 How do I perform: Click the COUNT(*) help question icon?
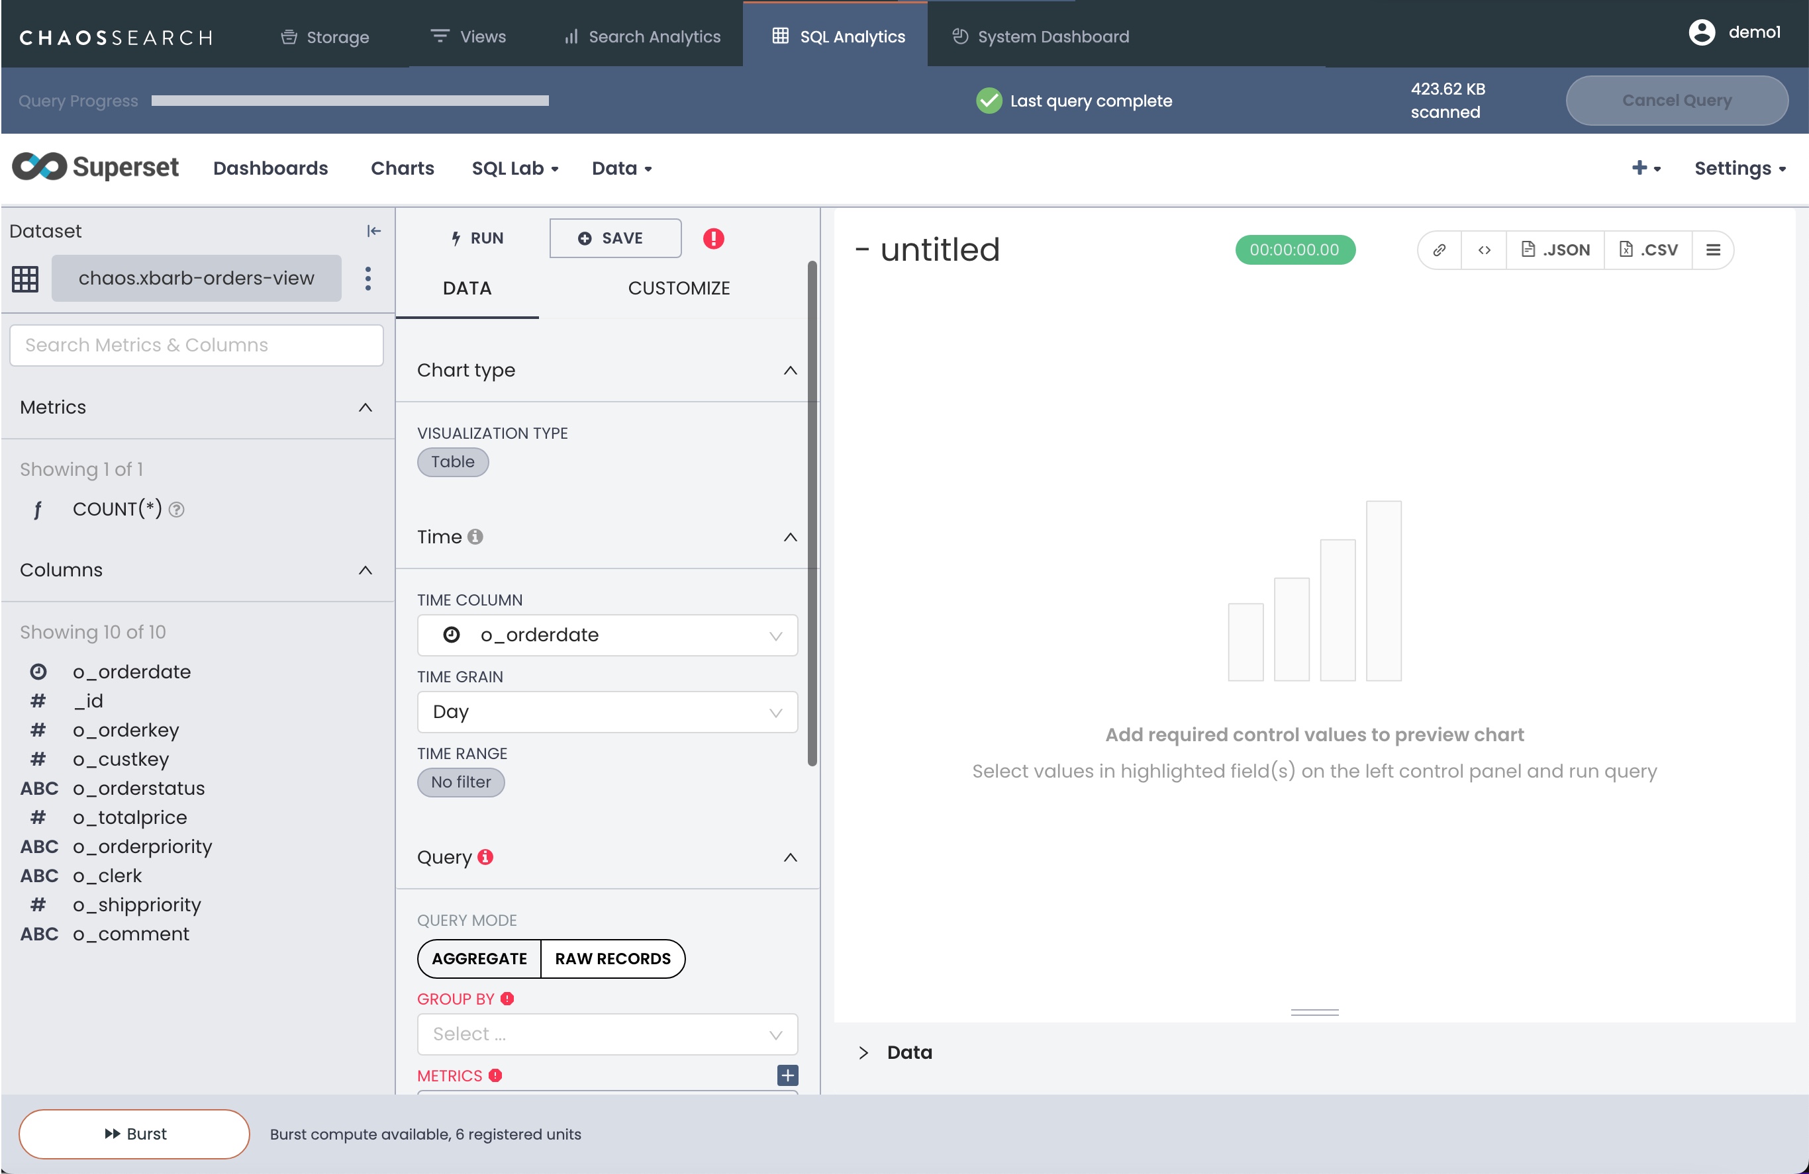(176, 510)
